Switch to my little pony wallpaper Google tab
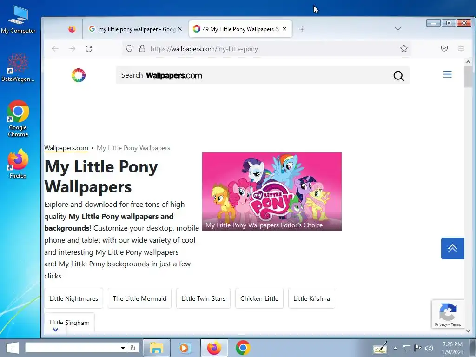Image resolution: width=476 pixels, height=357 pixels. coord(132,29)
